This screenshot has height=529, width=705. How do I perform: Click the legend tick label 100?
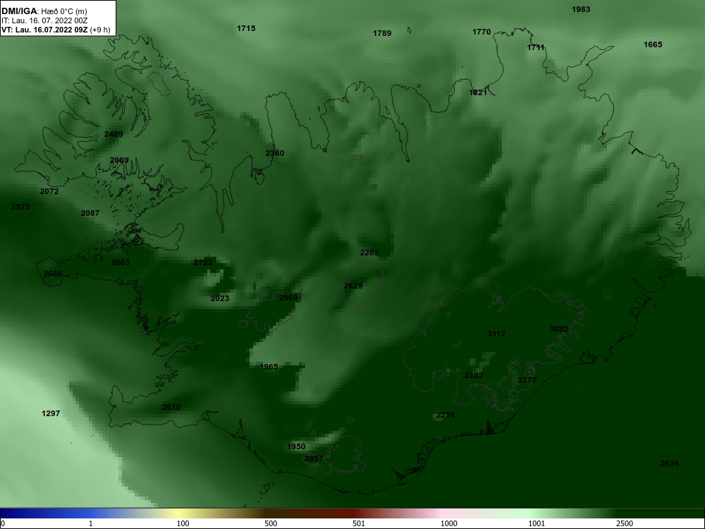[x=183, y=523]
